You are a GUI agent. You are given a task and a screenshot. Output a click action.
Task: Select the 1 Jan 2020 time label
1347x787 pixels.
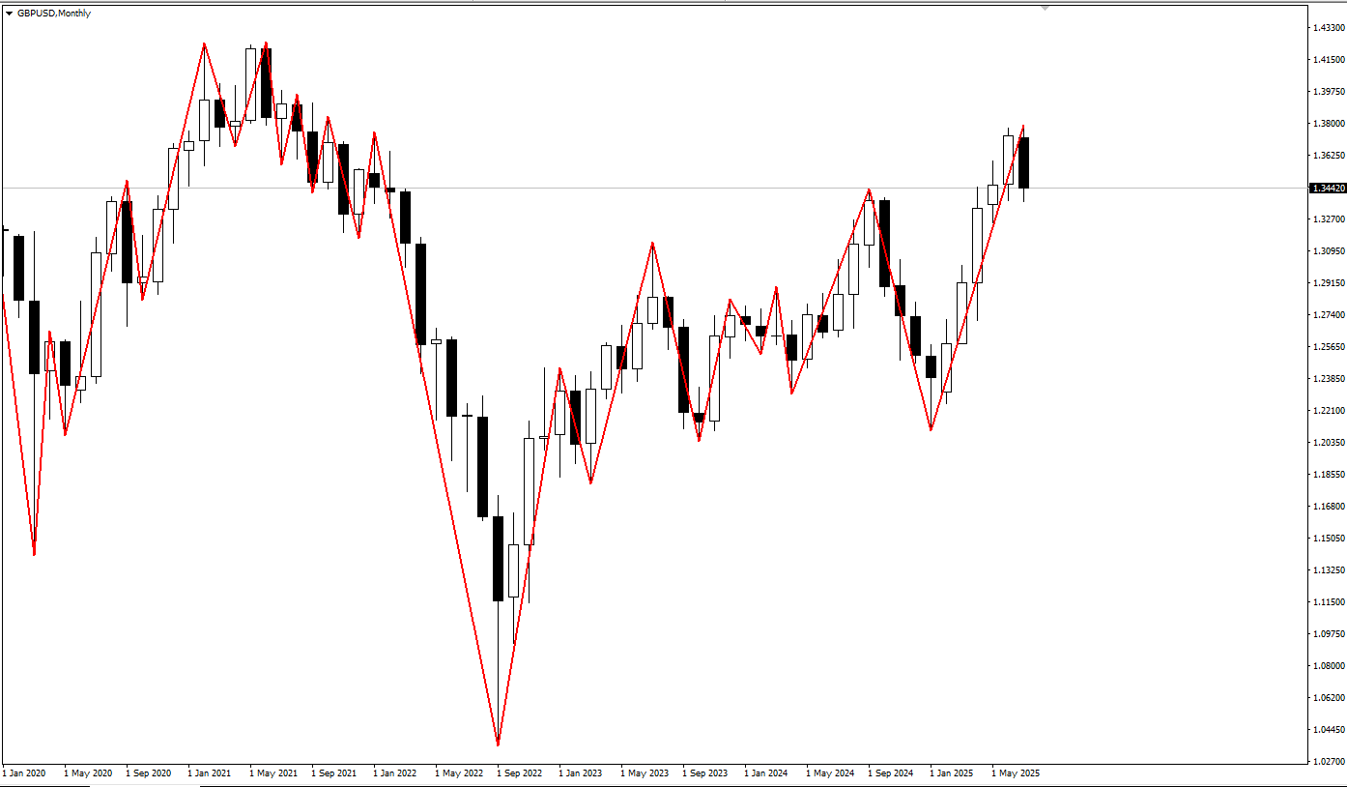coord(24,773)
